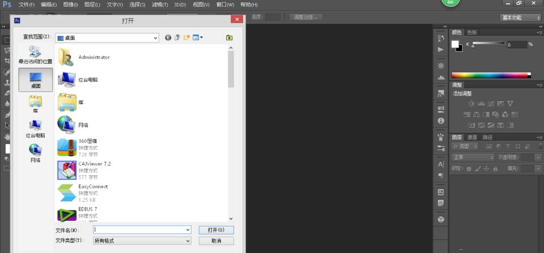544x253 pixels.
Task: Pick a color from spectrum ramp
Action: point(491,75)
